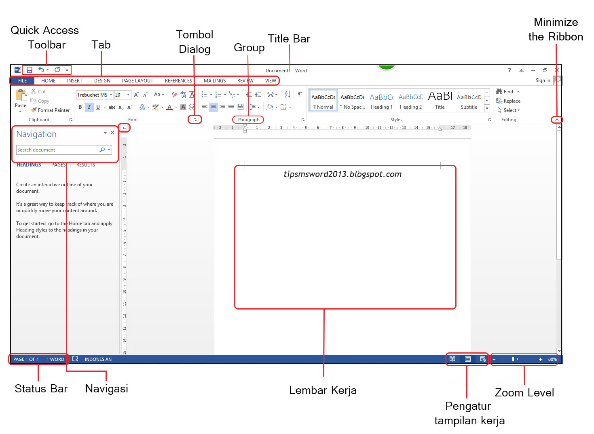Click the Select button in Editing group
This screenshot has height=434, width=594.
pyautogui.click(x=508, y=110)
